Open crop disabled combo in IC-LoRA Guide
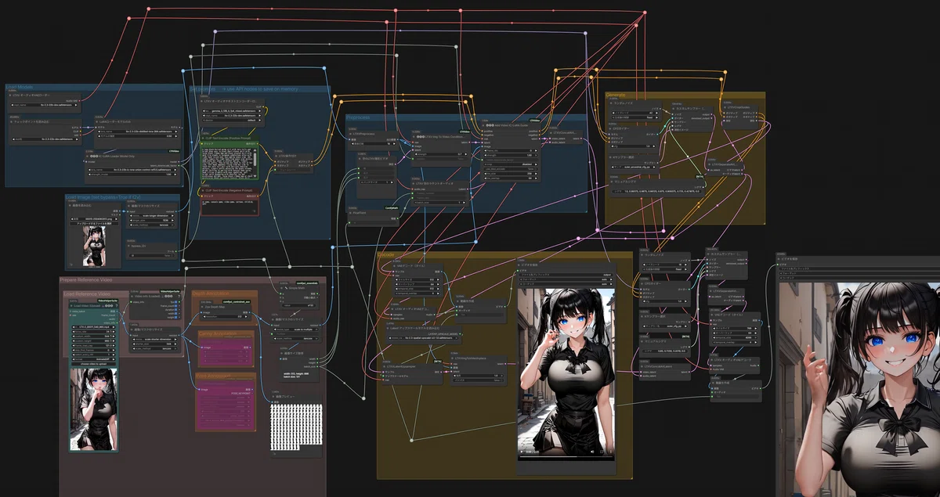 [x=511, y=164]
